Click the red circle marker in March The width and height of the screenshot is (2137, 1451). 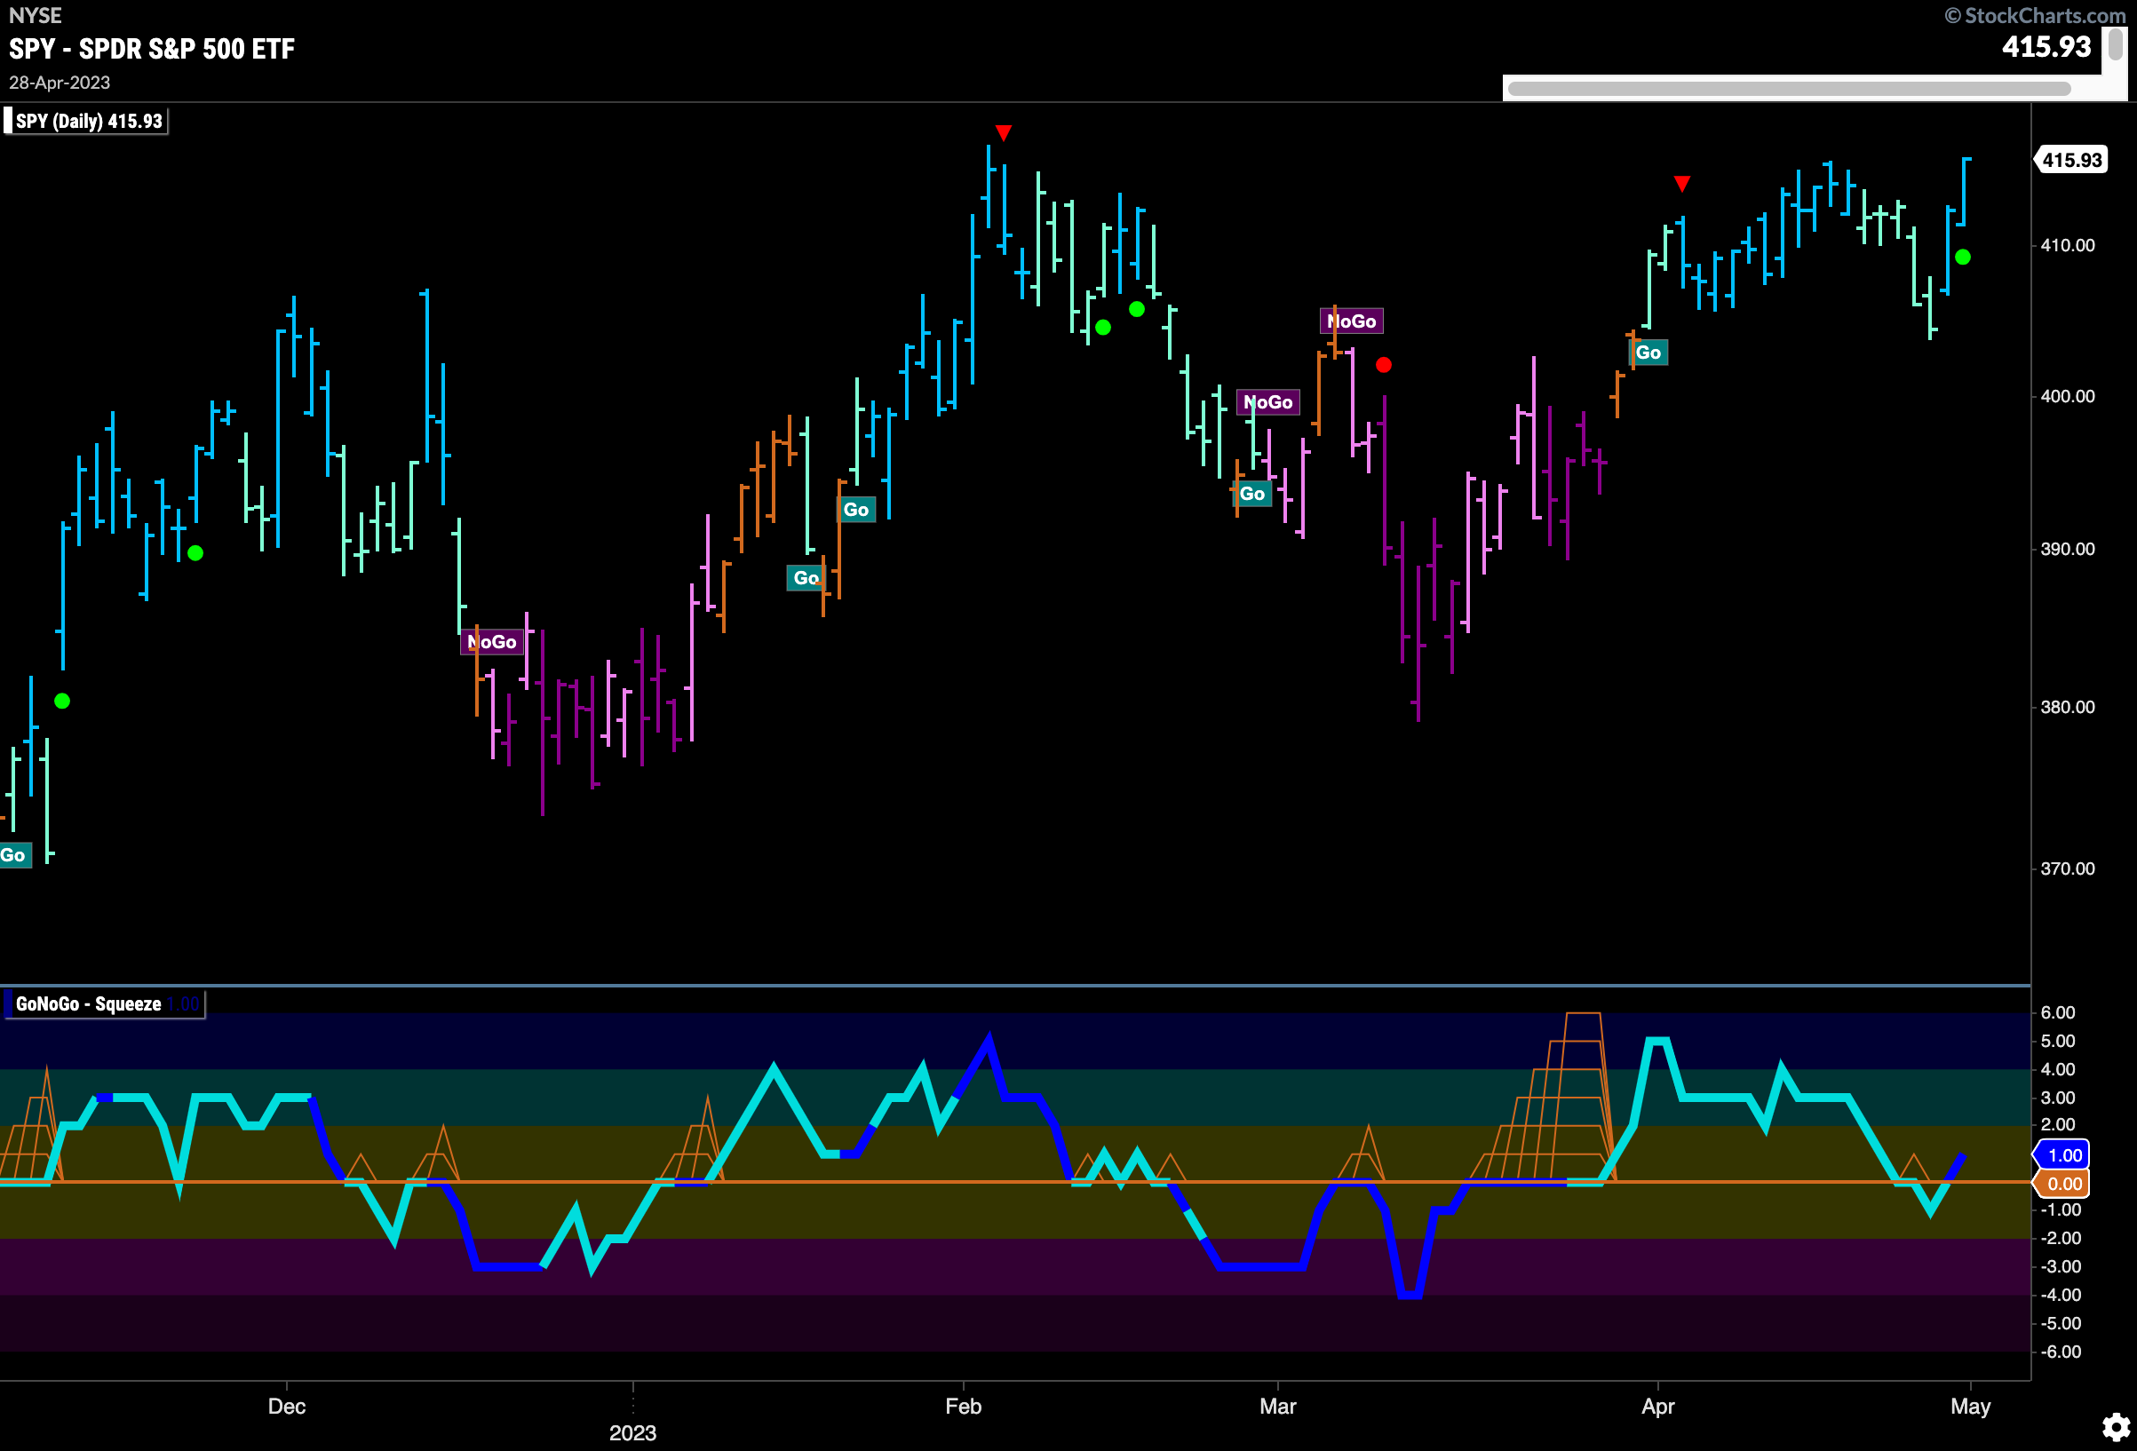point(1383,365)
